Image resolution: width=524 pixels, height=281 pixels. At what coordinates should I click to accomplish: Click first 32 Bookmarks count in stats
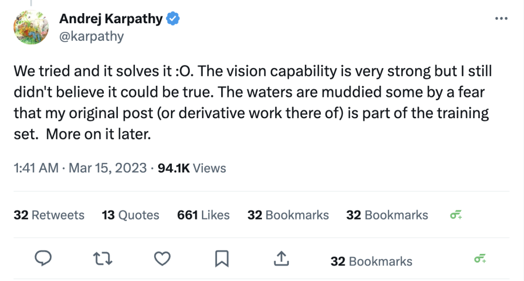point(288,215)
